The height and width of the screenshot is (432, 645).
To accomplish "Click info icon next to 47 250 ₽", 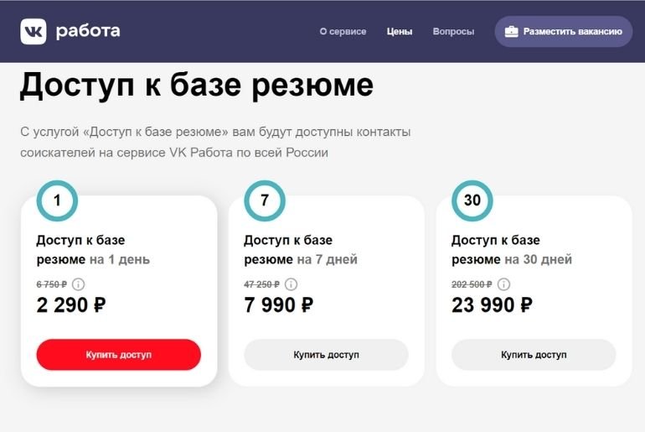I will point(291,284).
